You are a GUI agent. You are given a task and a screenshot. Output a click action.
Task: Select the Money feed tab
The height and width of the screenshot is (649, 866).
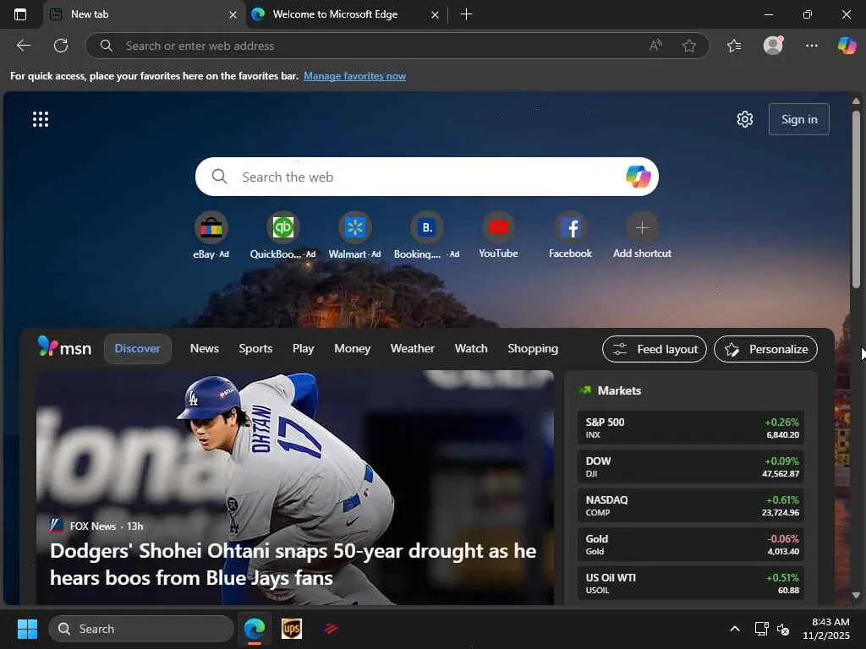(x=353, y=349)
